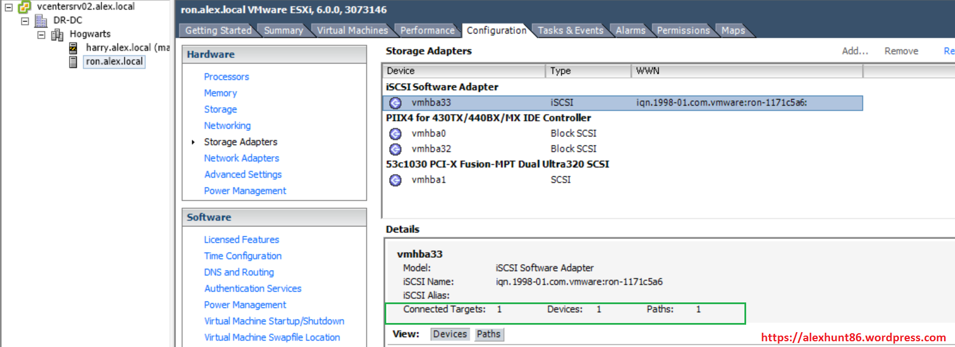Click the vmhba32 adapter icon
The height and width of the screenshot is (347, 955).
(x=395, y=149)
